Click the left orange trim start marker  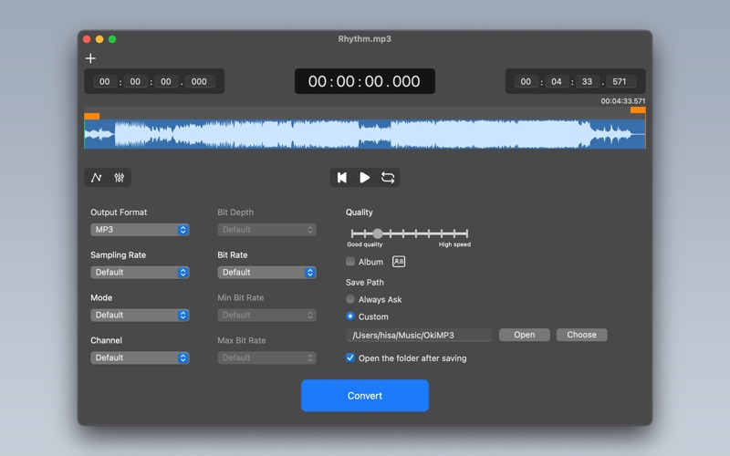[91, 116]
